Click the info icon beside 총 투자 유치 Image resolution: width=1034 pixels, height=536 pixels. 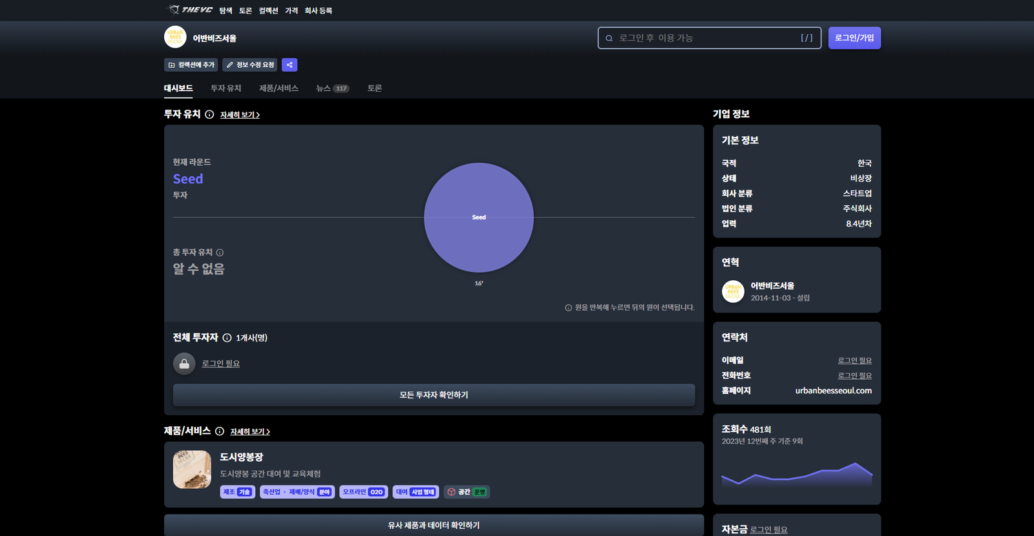tap(220, 253)
